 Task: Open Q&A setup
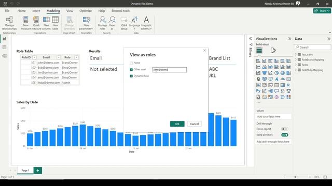[x=124, y=23]
